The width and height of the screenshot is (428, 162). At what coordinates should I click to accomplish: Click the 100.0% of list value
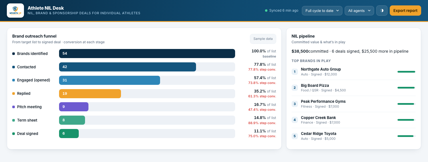264,51
